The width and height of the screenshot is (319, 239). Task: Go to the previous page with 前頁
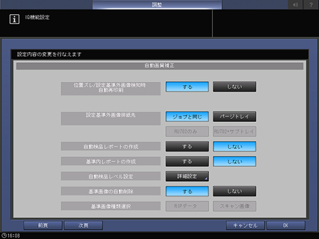pyautogui.click(x=43, y=225)
